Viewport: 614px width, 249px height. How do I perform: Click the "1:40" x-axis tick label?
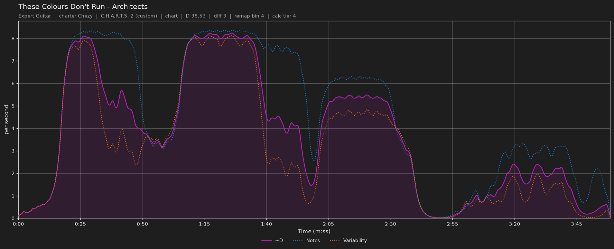(266, 224)
